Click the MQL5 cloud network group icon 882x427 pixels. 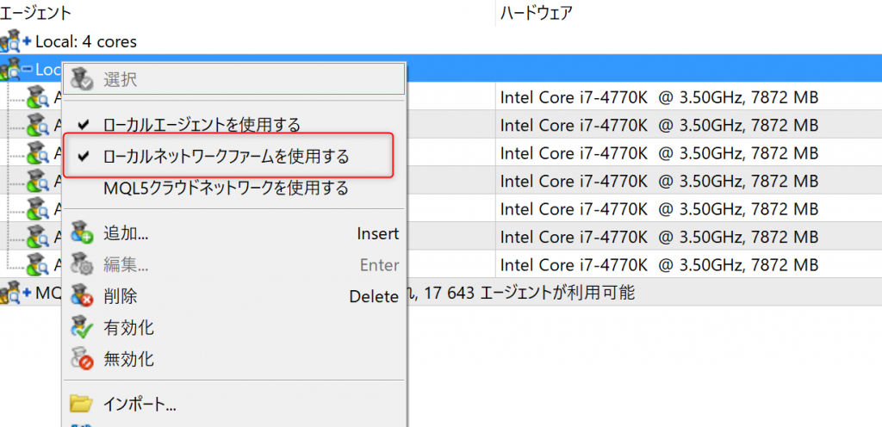tap(11, 294)
